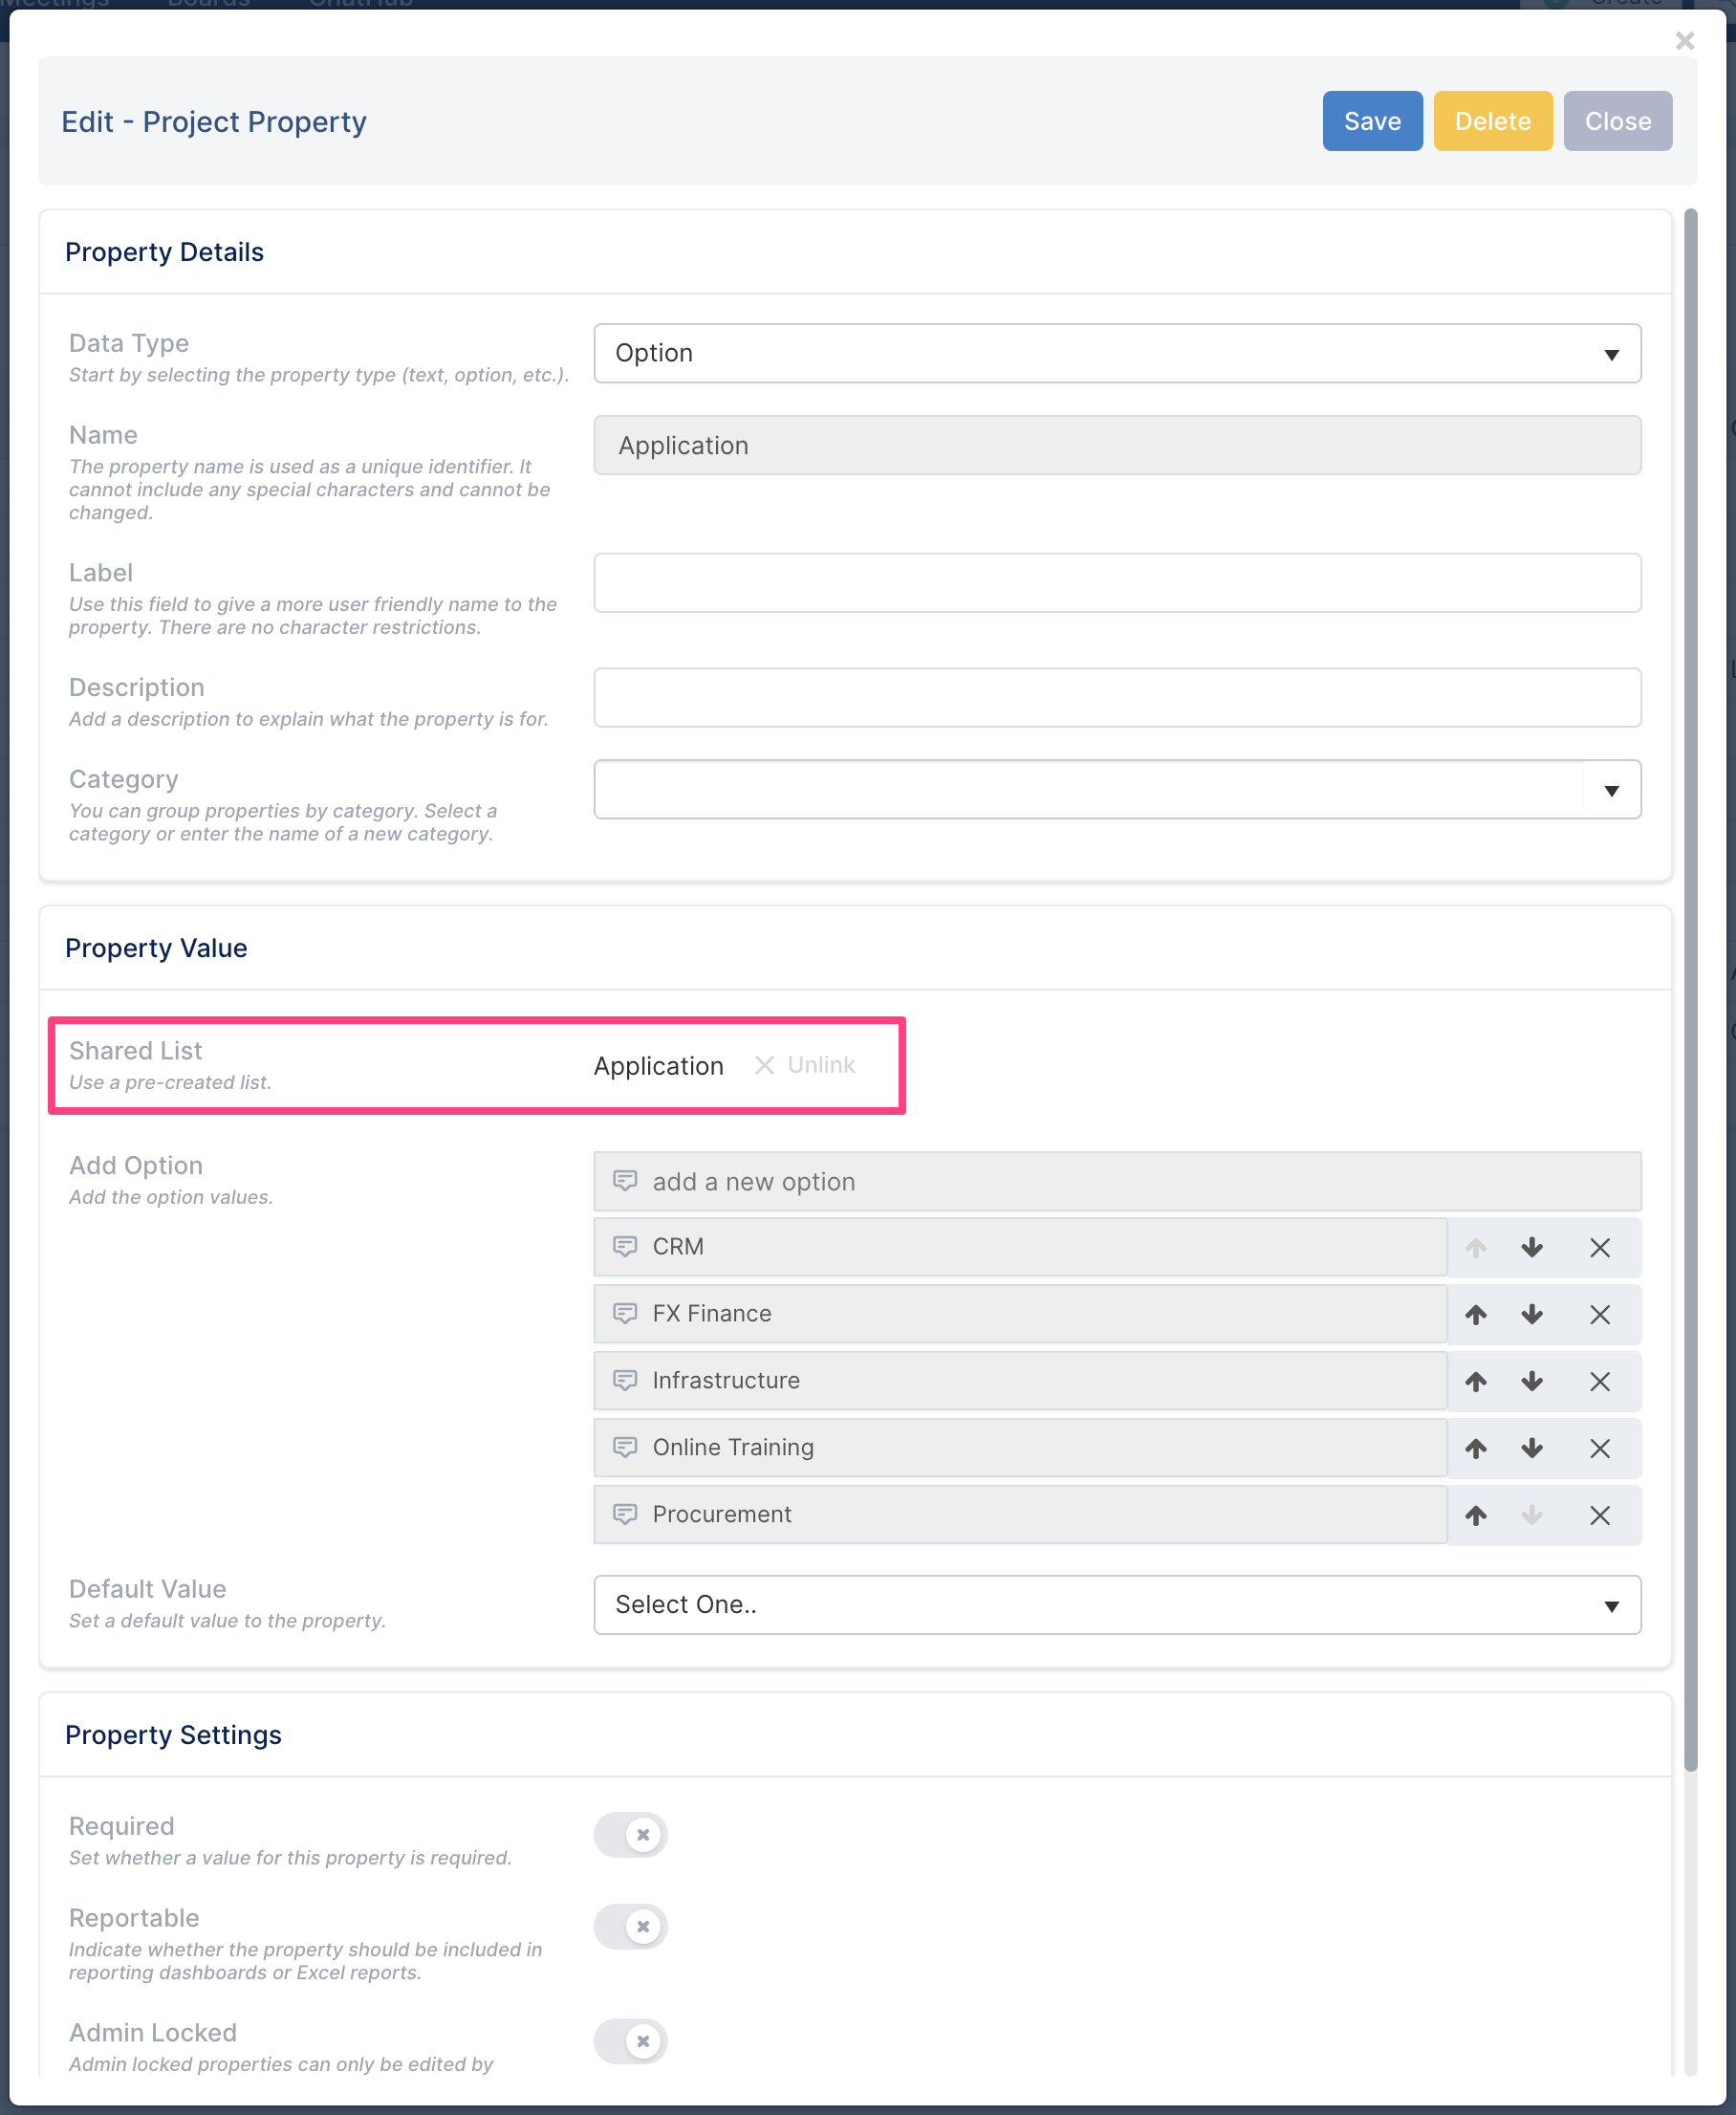
Task: Move CRM option down
Action: (x=1531, y=1247)
